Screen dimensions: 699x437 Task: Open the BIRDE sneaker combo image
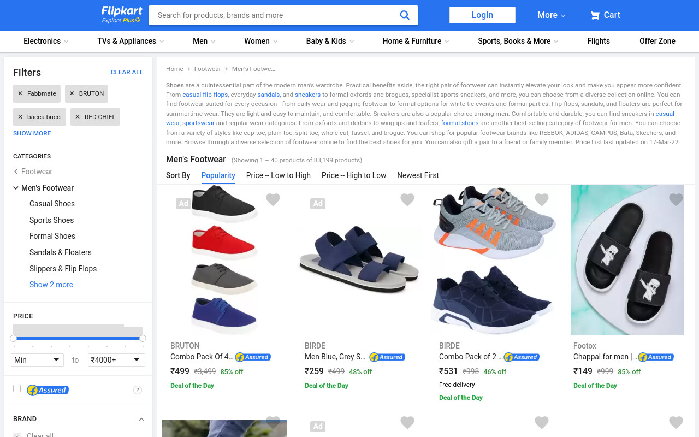point(493,260)
